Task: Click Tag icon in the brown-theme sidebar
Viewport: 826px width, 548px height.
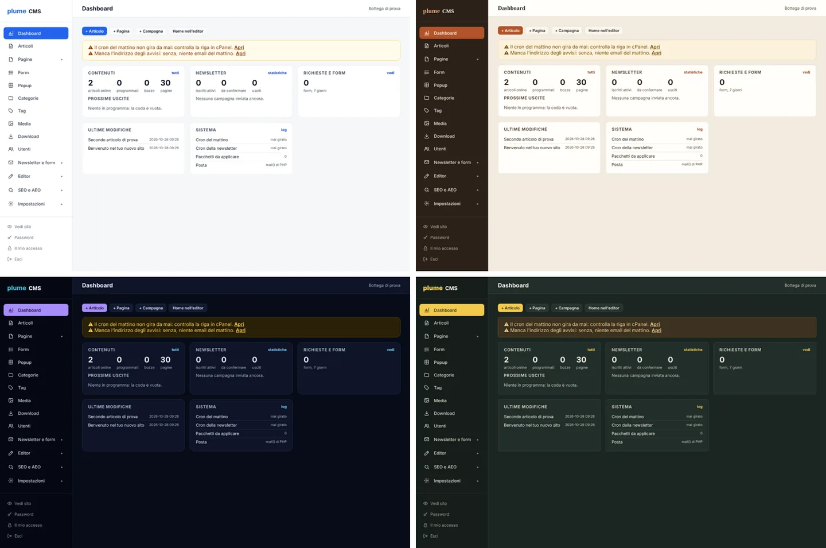Action: 427,110
